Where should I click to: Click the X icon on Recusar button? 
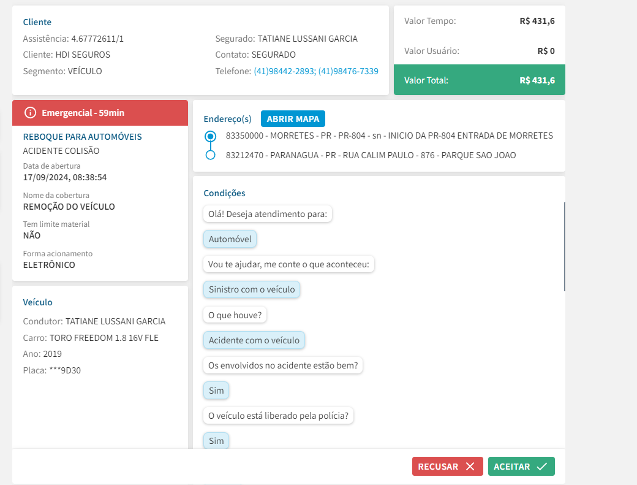coord(470,467)
